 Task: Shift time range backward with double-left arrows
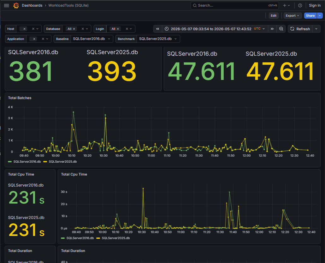(x=157, y=29)
